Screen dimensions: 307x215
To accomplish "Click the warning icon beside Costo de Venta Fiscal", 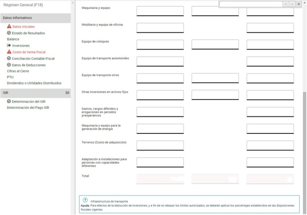I will tap(9, 52).
